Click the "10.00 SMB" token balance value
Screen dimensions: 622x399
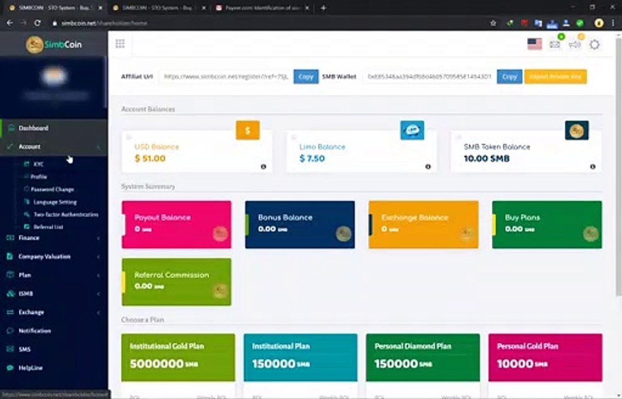(487, 158)
